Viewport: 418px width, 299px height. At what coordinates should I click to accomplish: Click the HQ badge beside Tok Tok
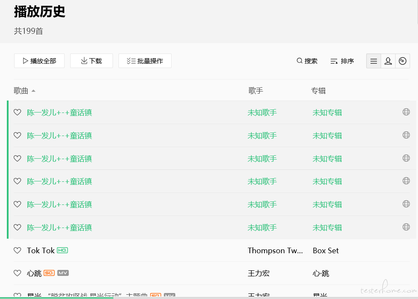[62, 250]
